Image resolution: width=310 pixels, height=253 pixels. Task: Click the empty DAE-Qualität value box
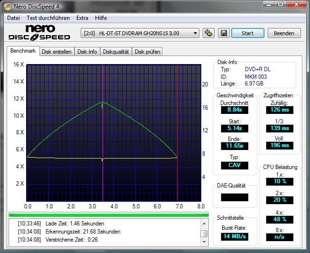(235, 197)
